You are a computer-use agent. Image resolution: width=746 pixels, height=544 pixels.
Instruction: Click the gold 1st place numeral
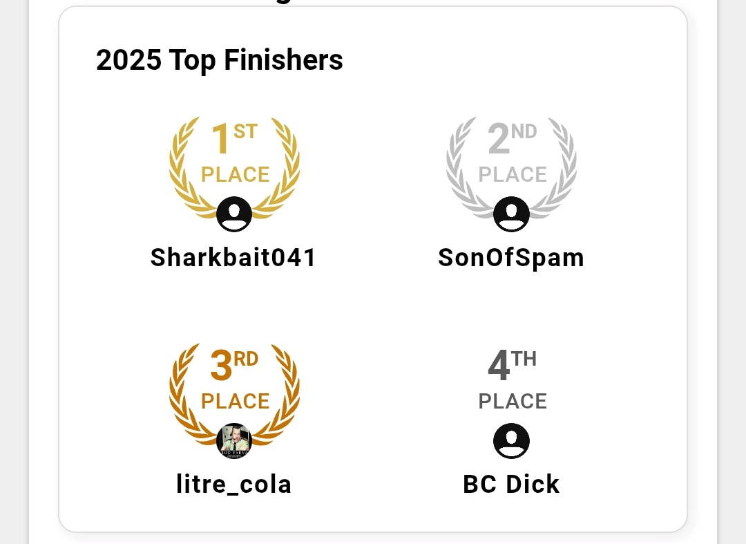pos(221,139)
